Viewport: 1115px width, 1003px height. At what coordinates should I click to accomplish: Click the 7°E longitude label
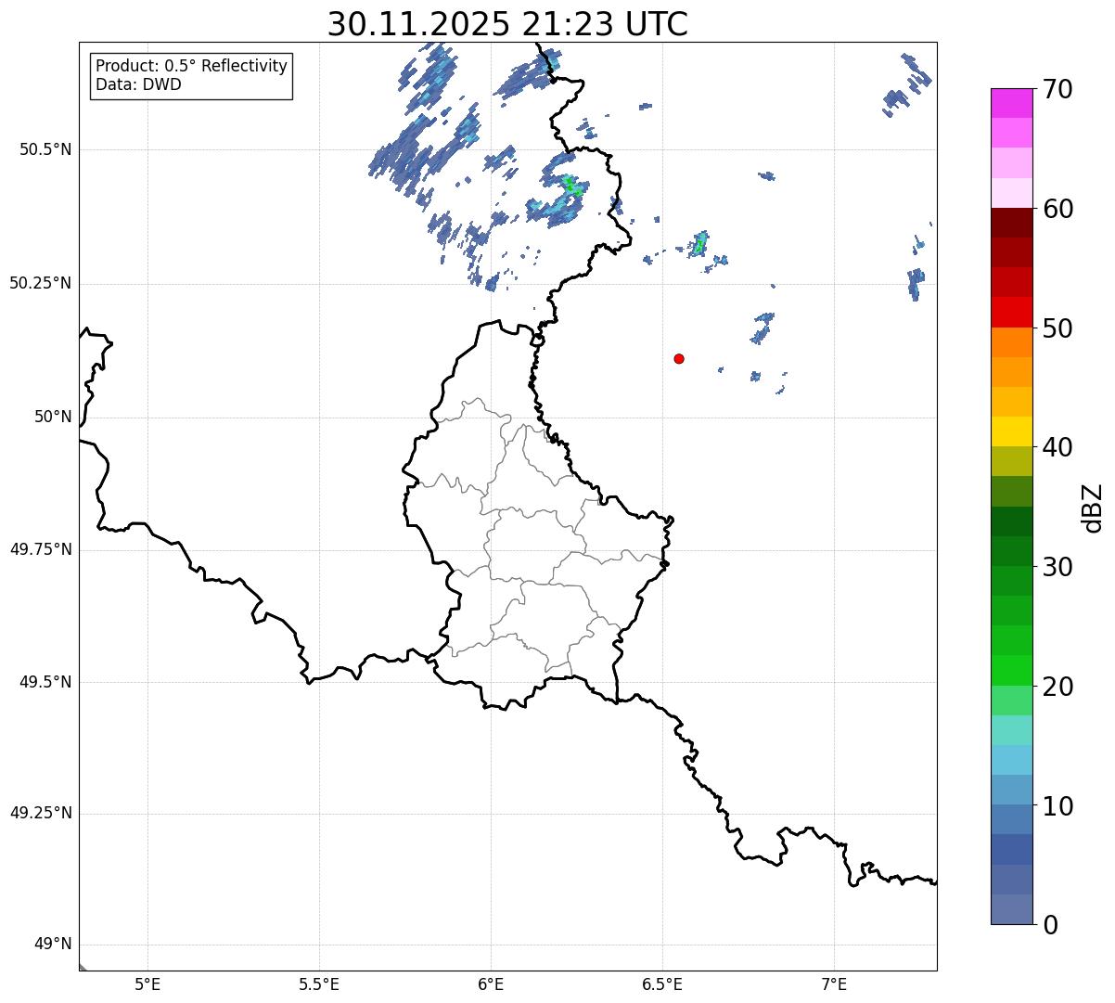coord(834,984)
